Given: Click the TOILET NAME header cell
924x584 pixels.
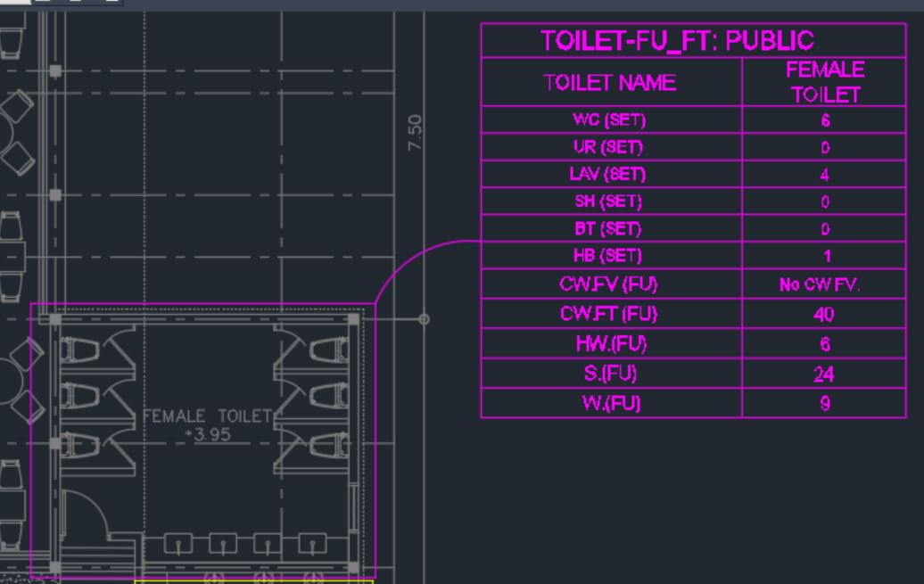Looking at the screenshot, I should click(611, 83).
